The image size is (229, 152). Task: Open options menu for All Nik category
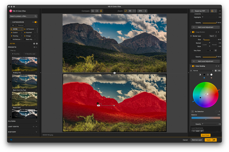[x=22, y=29]
